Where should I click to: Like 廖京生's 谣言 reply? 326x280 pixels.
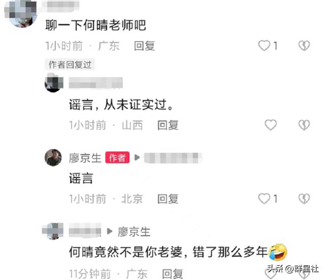[264, 198]
